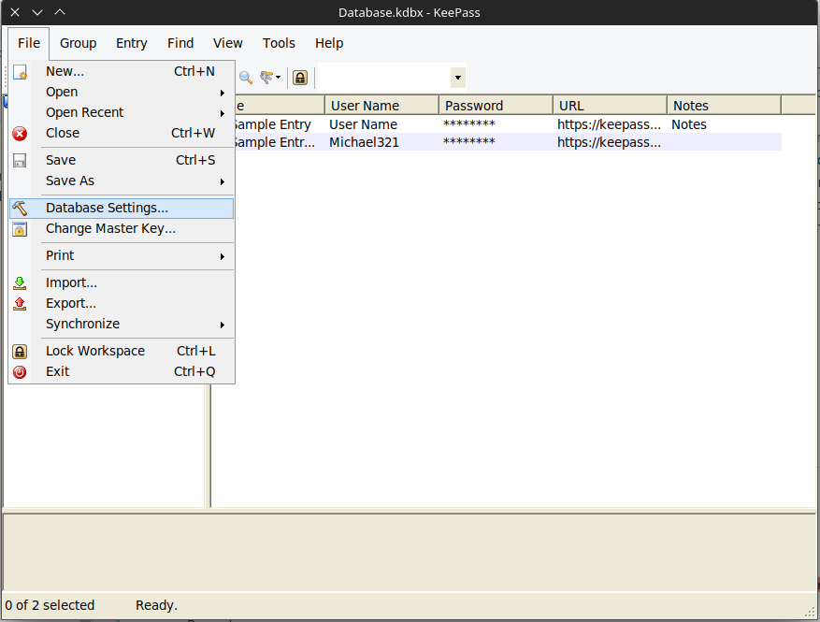
Task: Click the window resize grip in status bar
Action: coord(810,612)
